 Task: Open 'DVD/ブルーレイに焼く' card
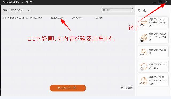[153, 81]
